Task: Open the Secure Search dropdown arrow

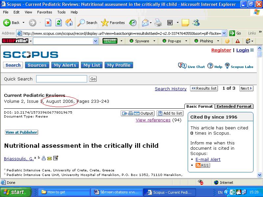Action: tap(121, 41)
